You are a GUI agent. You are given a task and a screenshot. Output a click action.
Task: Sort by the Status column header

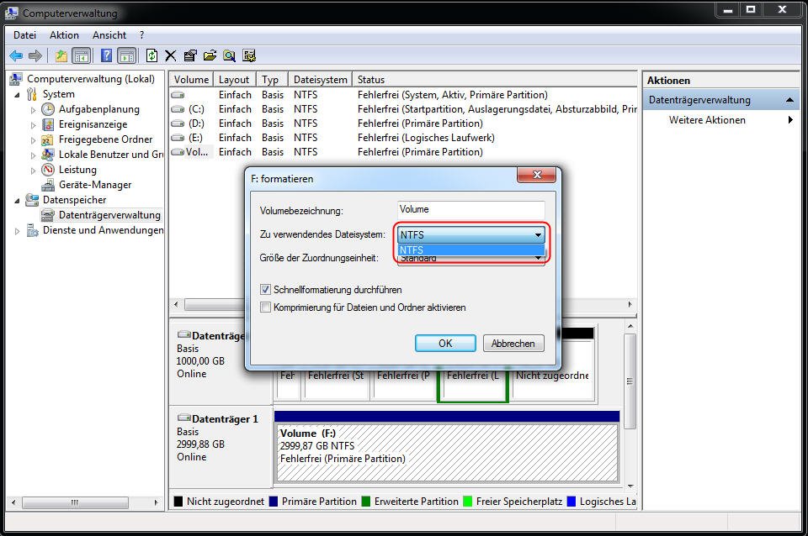(x=495, y=79)
